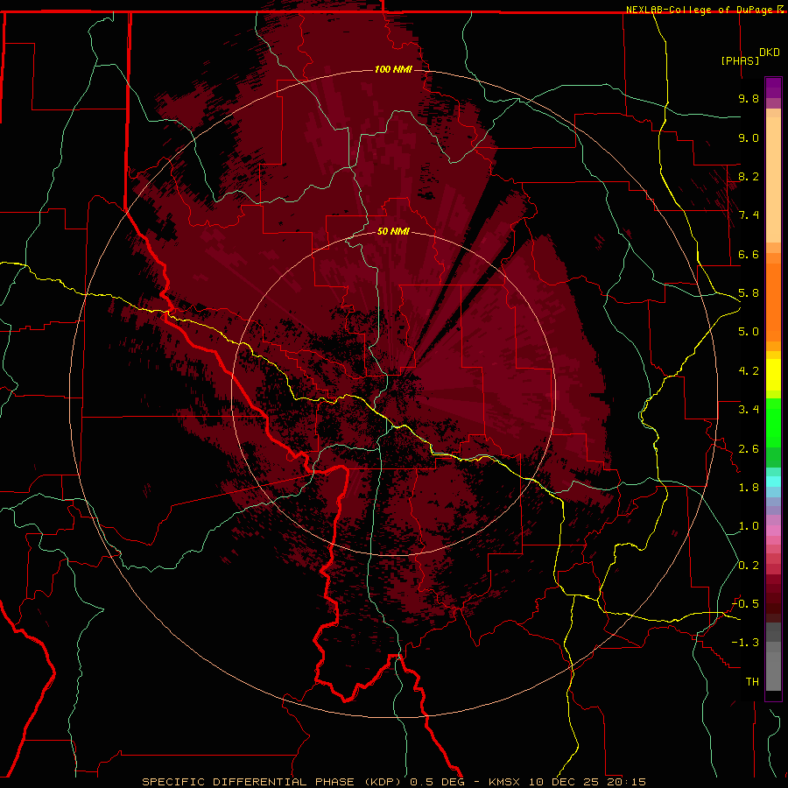Click the yellow segment of the color bar

pyautogui.click(x=773, y=375)
